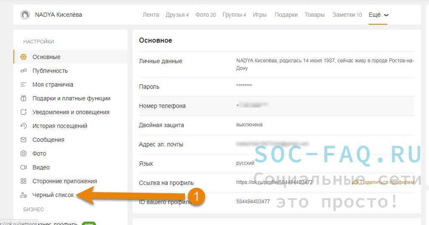Switch to the Товары tab

315,15
